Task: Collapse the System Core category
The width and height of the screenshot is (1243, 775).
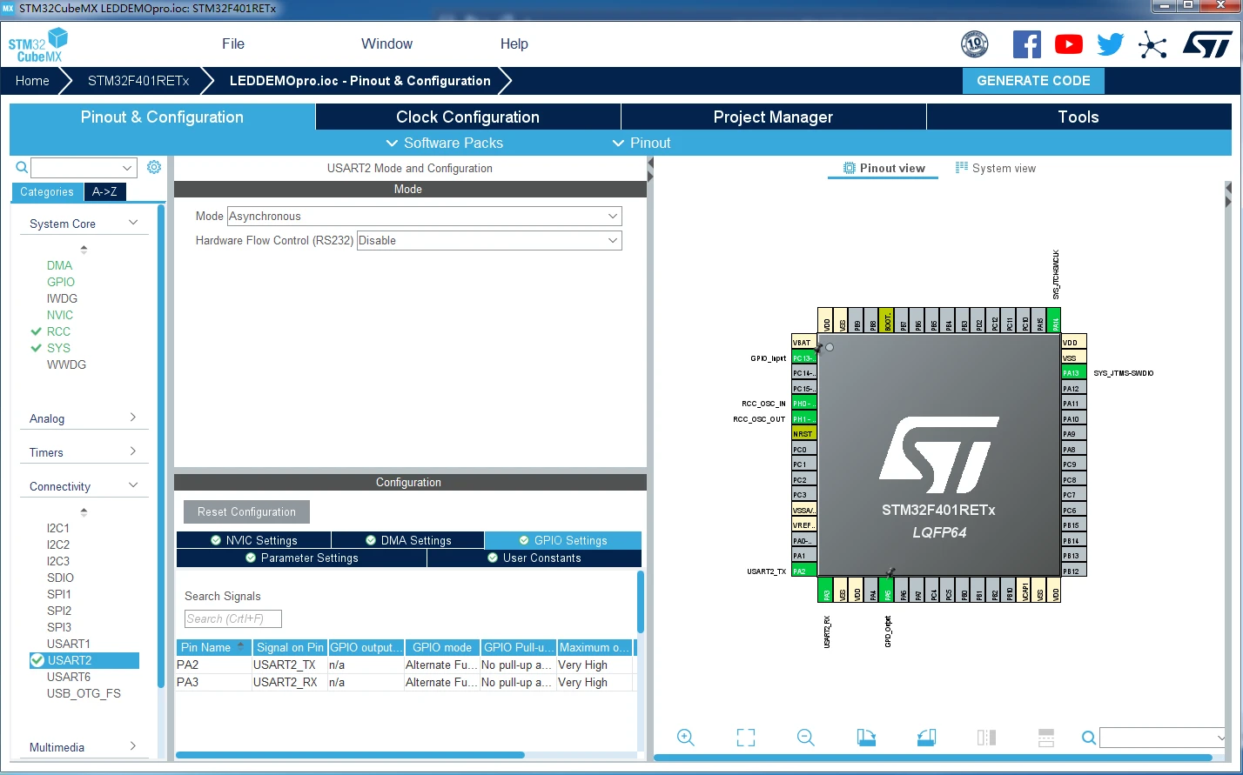Action: [84, 224]
